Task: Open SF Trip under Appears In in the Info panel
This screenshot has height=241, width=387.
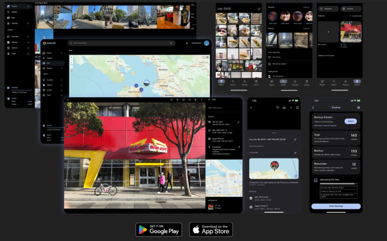Action: (215, 207)
